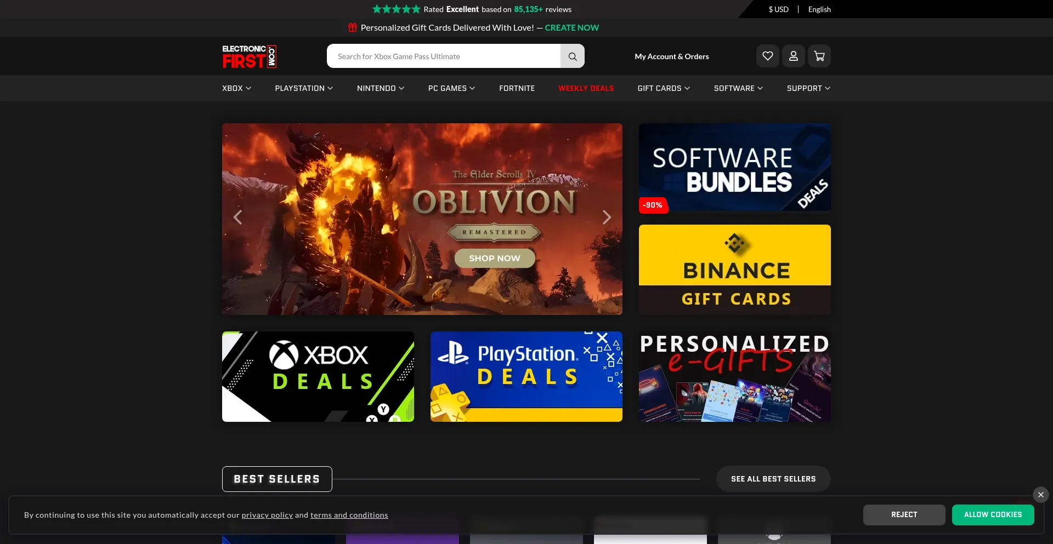The height and width of the screenshot is (544, 1053).
Task: Open the shopping cart icon
Action: [819, 56]
